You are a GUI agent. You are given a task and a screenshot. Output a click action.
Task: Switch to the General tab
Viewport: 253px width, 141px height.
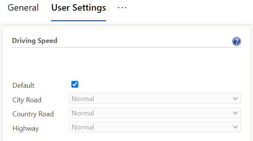tap(23, 8)
